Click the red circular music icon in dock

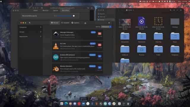79,104
